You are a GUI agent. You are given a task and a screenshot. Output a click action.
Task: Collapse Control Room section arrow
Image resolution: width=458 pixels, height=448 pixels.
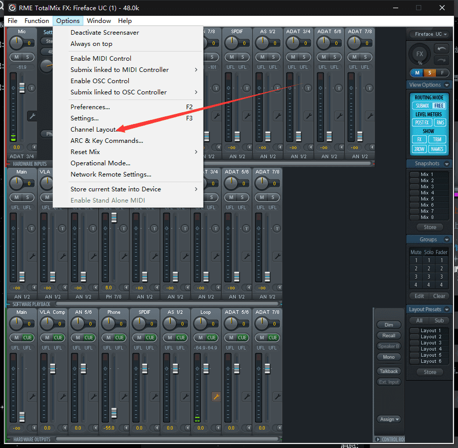coord(378,439)
